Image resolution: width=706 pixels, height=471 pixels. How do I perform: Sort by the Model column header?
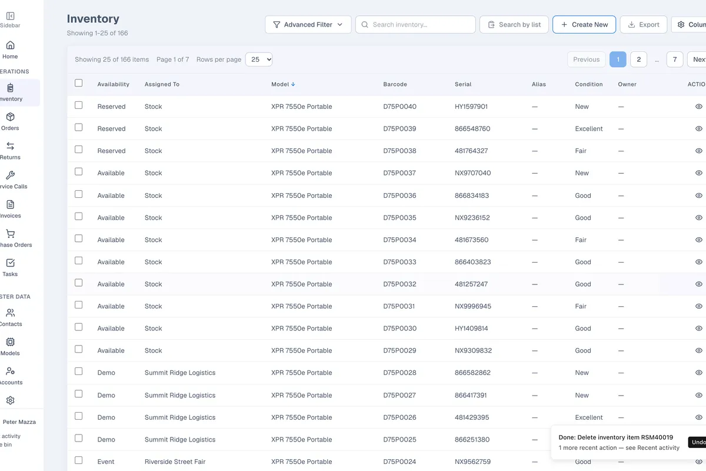(x=284, y=84)
